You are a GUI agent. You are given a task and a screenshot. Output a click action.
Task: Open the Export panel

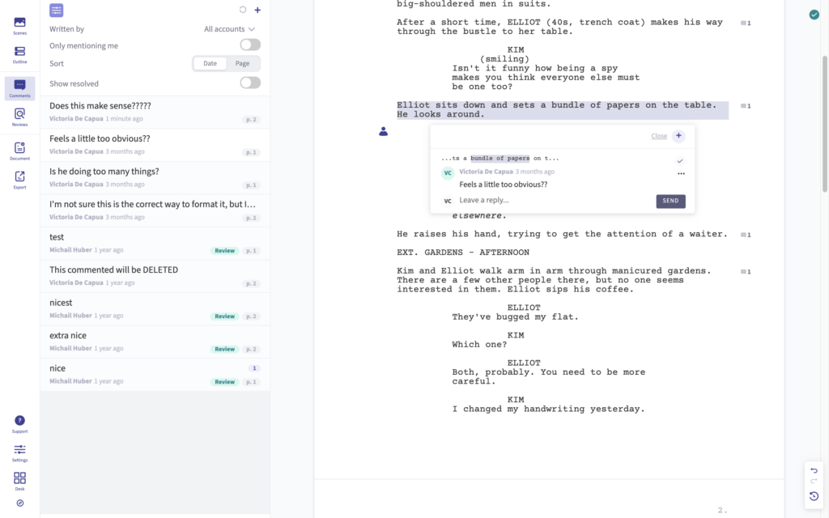(x=19, y=175)
